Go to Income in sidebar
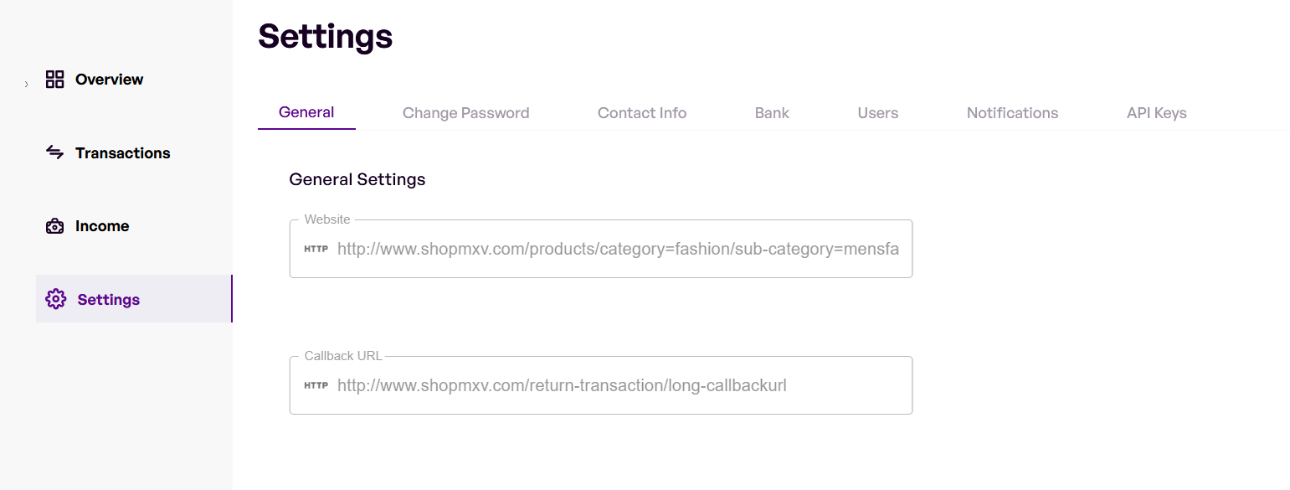This screenshot has width=1290, height=490. pos(102,226)
